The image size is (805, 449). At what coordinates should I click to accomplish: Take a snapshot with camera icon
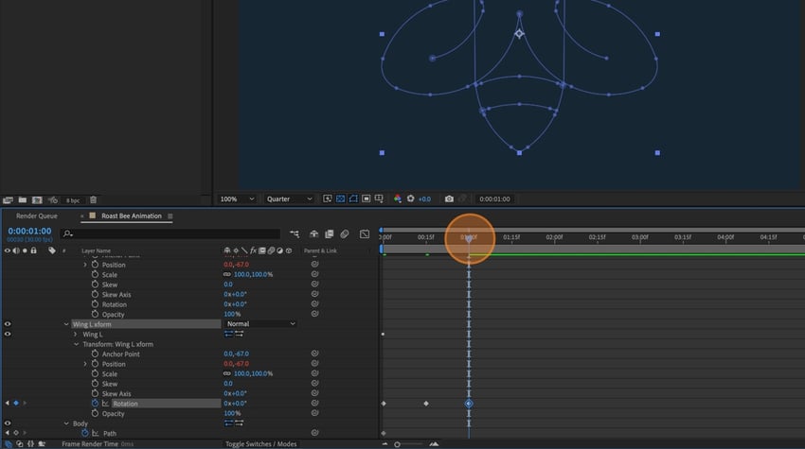click(449, 199)
